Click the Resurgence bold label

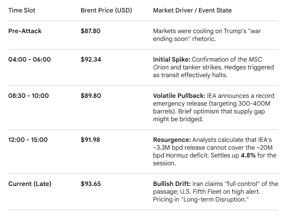pos(170,140)
